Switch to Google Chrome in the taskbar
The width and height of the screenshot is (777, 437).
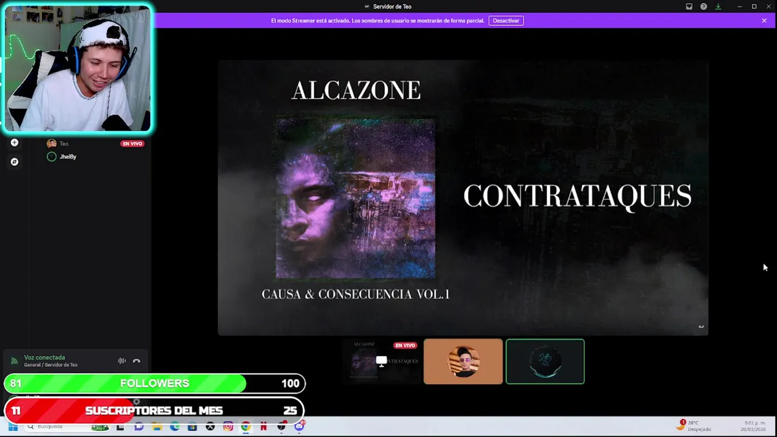tap(246, 427)
